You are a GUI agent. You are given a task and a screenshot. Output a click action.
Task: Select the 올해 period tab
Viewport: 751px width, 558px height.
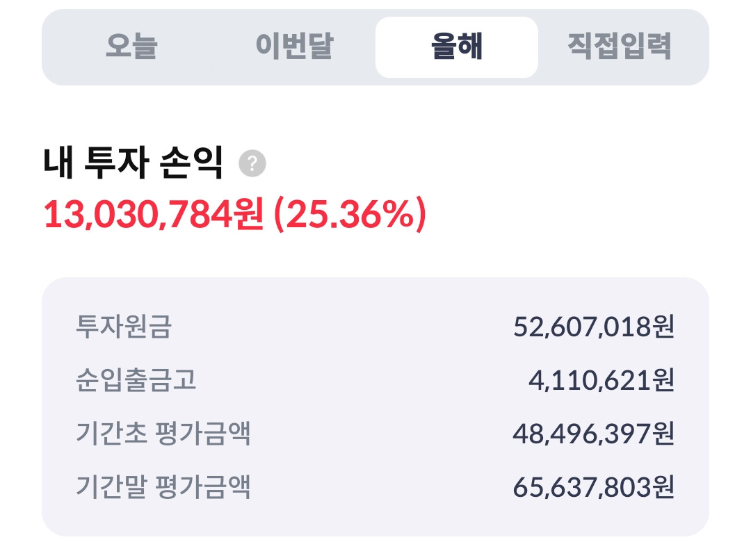pos(457,47)
